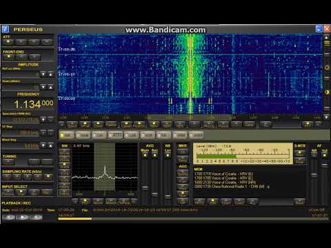Screen dimensions: 331x248
Task: Toggle the first FRONT-END button (lit)
Action: click(x=8, y=56)
